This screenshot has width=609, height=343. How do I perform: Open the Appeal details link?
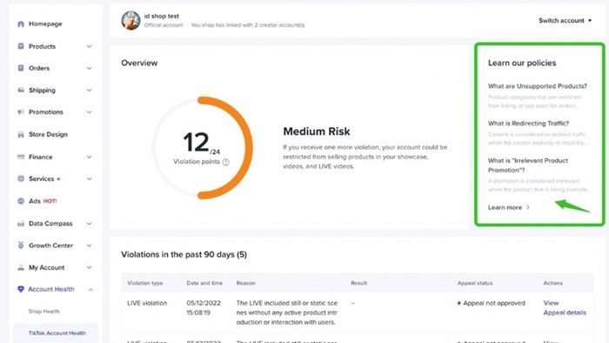[x=565, y=313]
